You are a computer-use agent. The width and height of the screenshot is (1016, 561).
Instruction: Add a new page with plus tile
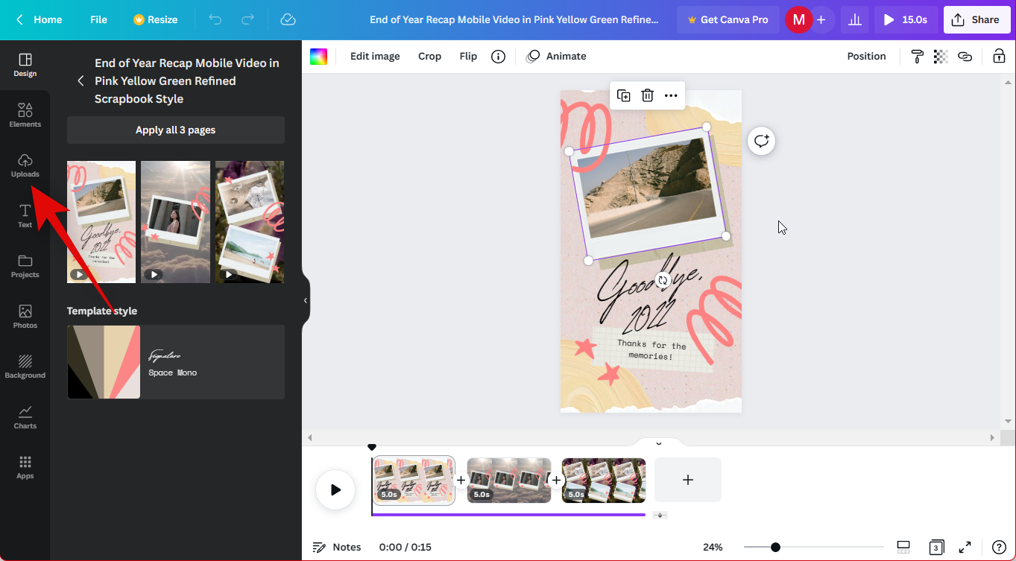point(688,480)
